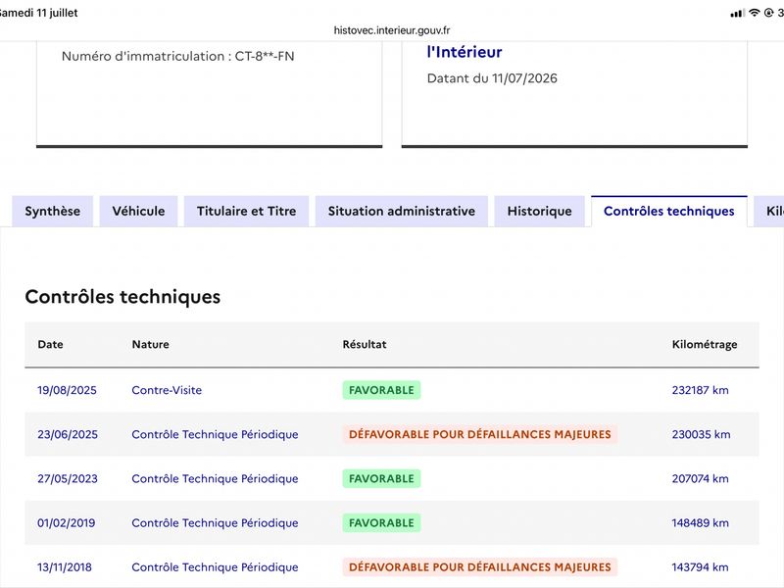Click the Numéro d'immatriculation CT-8**-FN text
784x588 pixels.
click(x=178, y=56)
